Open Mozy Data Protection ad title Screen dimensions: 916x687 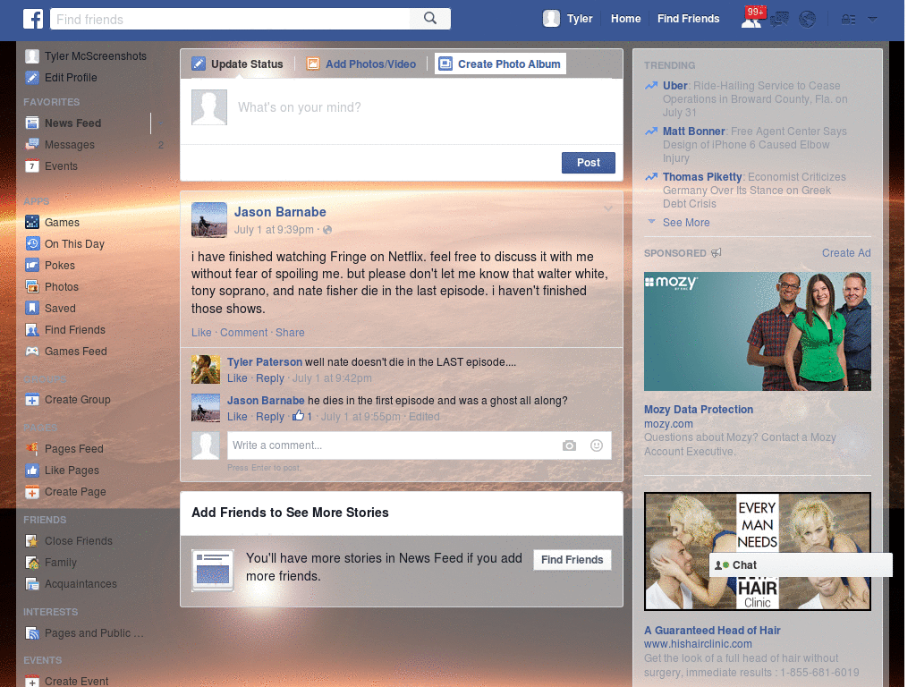point(698,410)
